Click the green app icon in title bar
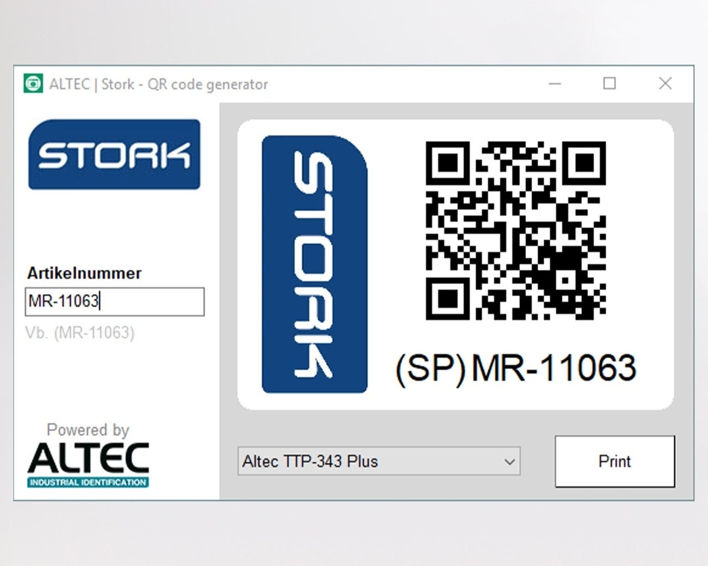 point(33,84)
